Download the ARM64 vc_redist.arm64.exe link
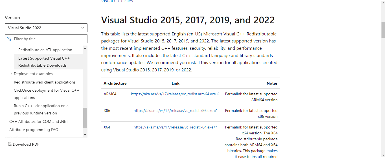Screen dimensions: 386x158 point(173,94)
